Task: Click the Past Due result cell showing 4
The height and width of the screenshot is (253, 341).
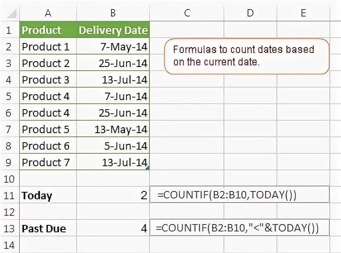Action: tap(113, 229)
